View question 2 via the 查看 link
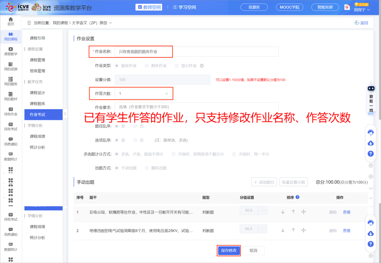 [346, 230]
